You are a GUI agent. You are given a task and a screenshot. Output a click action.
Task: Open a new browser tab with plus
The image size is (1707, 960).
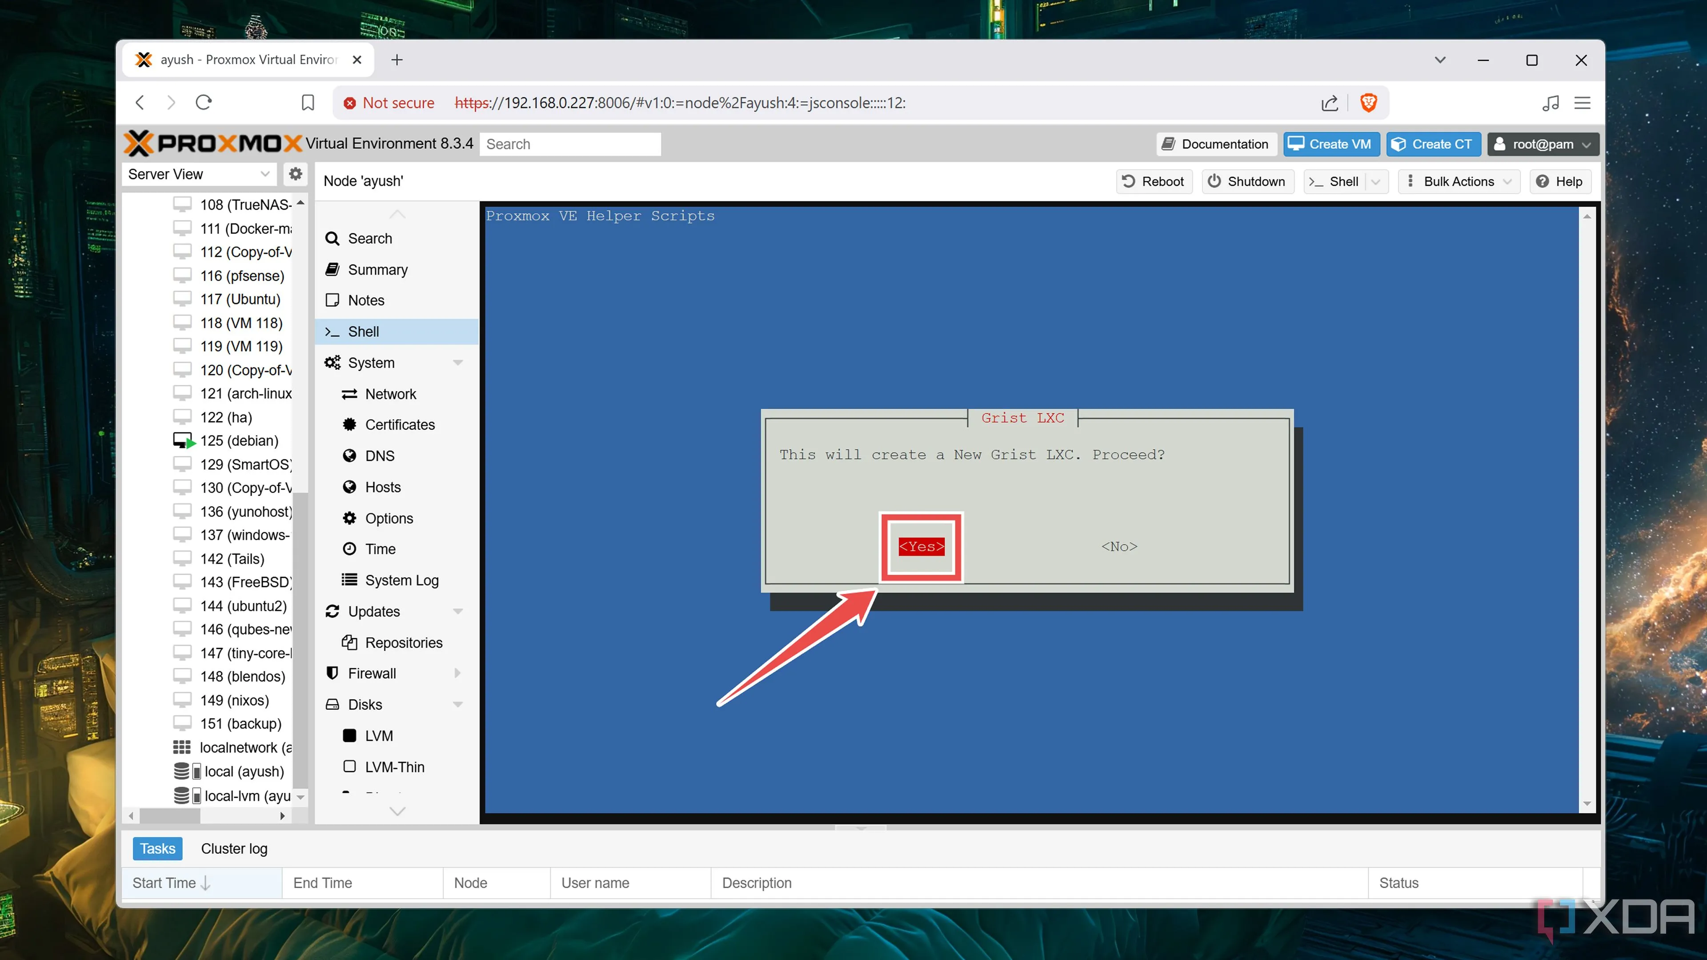[397, 60]
